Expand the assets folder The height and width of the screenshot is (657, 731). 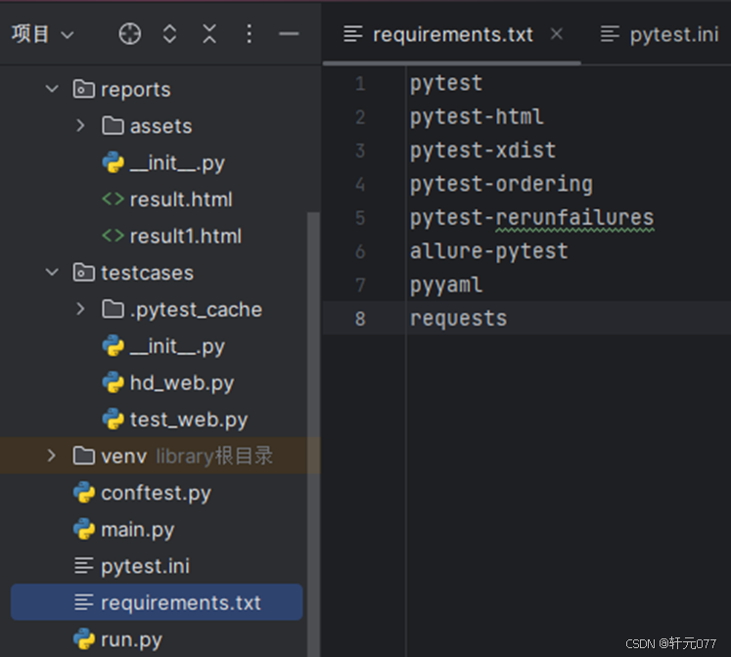pyautogui.click(x=80, y=125)
